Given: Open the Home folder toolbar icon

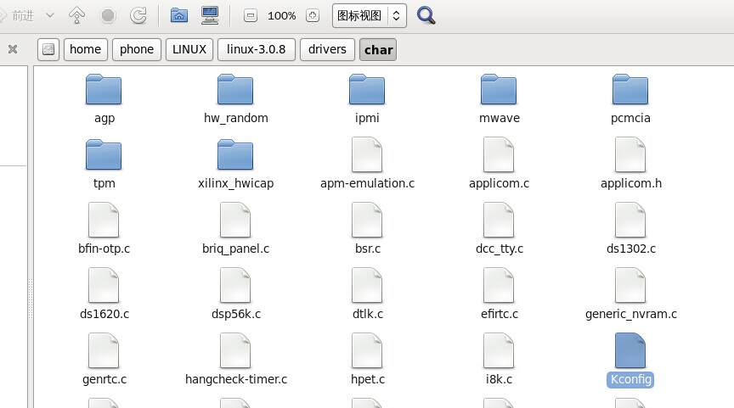Looking at the screenshot, I should (178, 15).
